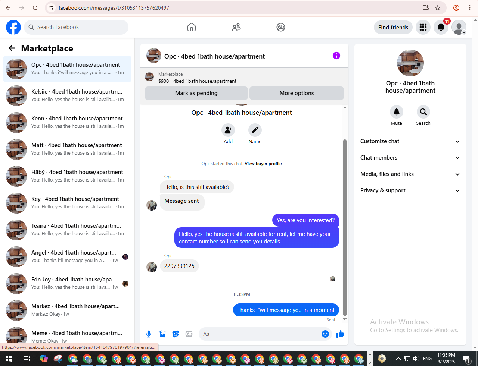The width and height of the screenshot is (478, 366).
Task: Open Kelsiie conversation in the list
Action: 67,95
